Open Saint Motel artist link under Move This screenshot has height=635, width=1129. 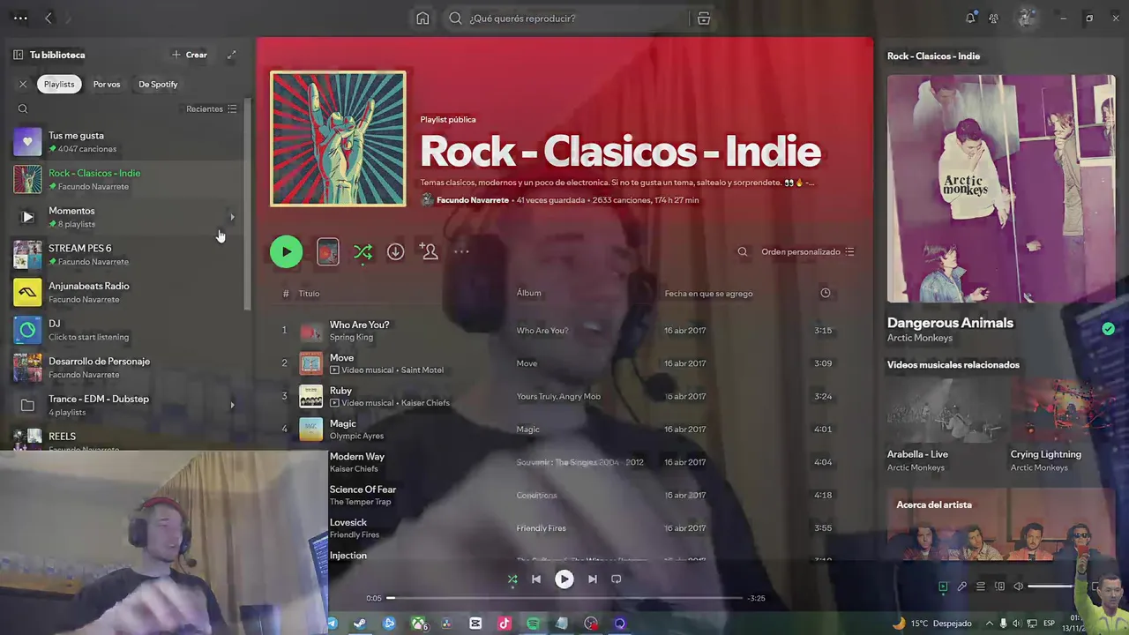(x=422, y=370)
